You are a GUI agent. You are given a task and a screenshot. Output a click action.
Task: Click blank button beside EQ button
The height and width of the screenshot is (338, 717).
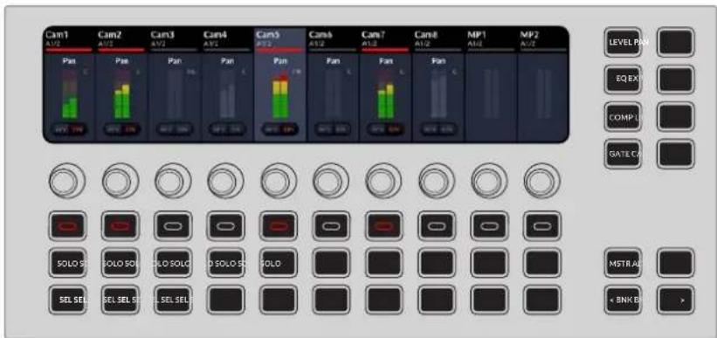(x=676, y=79)
